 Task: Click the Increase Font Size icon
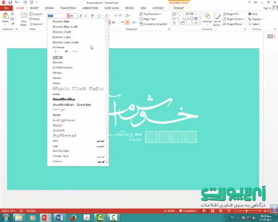[81, 16]
